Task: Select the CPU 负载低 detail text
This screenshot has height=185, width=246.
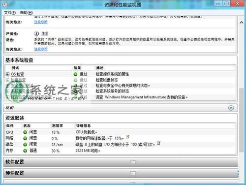Action: click(86, 132)
